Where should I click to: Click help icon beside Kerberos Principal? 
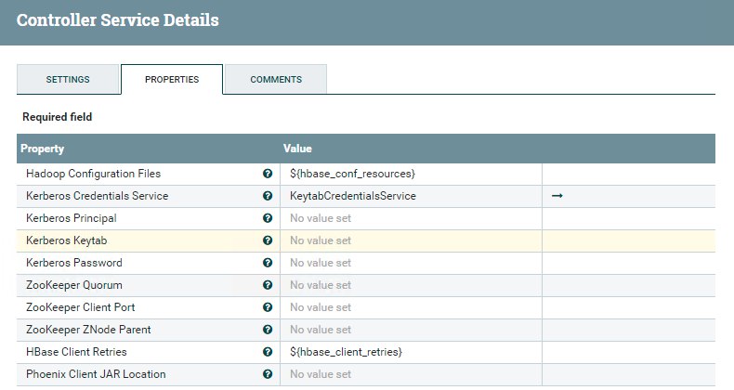pyautogui.click(x=268, y=218)
